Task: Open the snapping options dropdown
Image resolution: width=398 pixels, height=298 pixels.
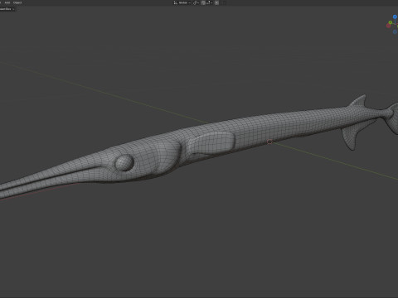Action: point(210,2)
